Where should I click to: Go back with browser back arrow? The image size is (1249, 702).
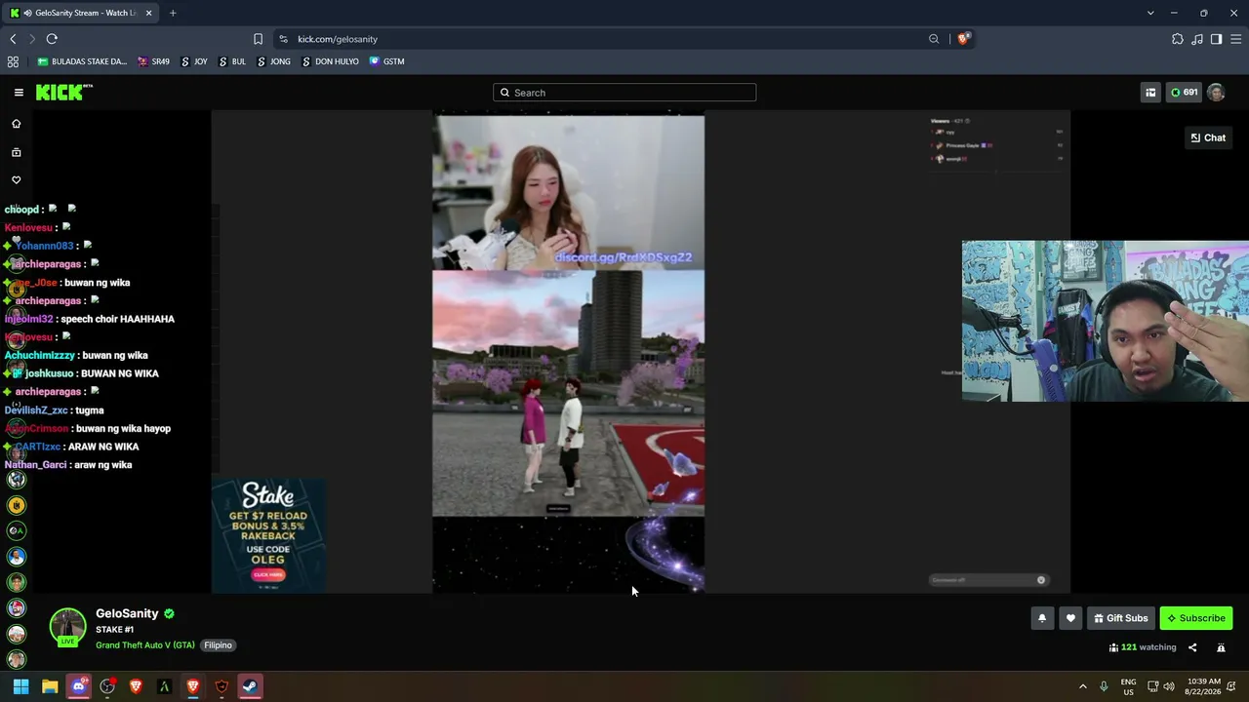(13, 39)
